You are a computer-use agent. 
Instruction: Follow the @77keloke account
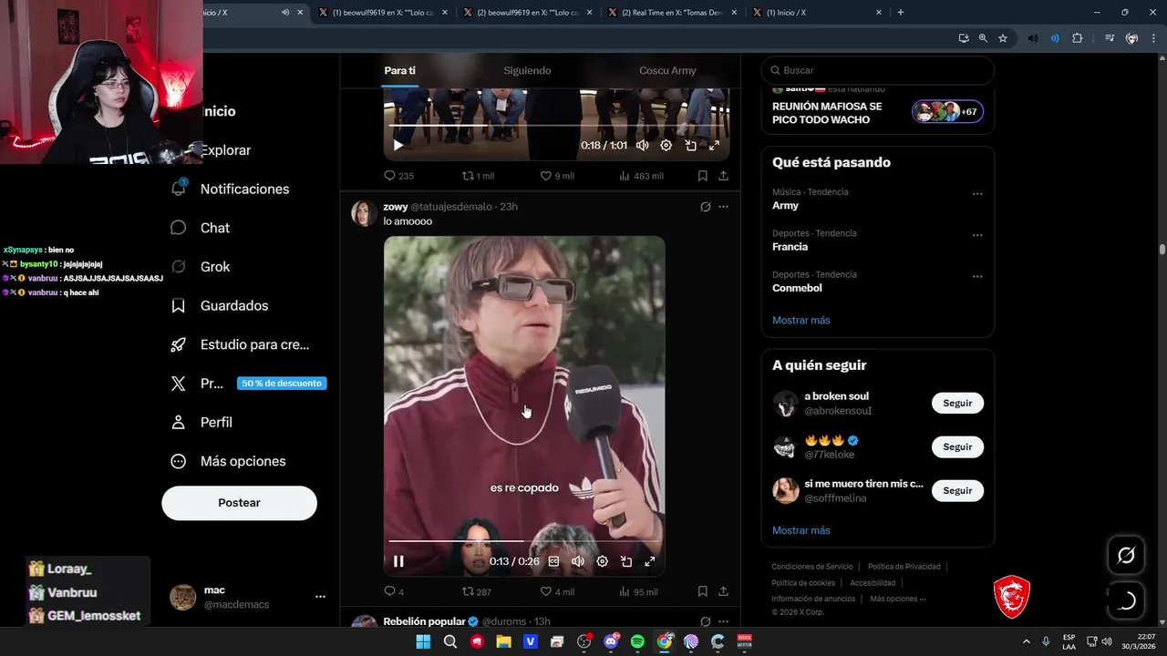point(957,447)
